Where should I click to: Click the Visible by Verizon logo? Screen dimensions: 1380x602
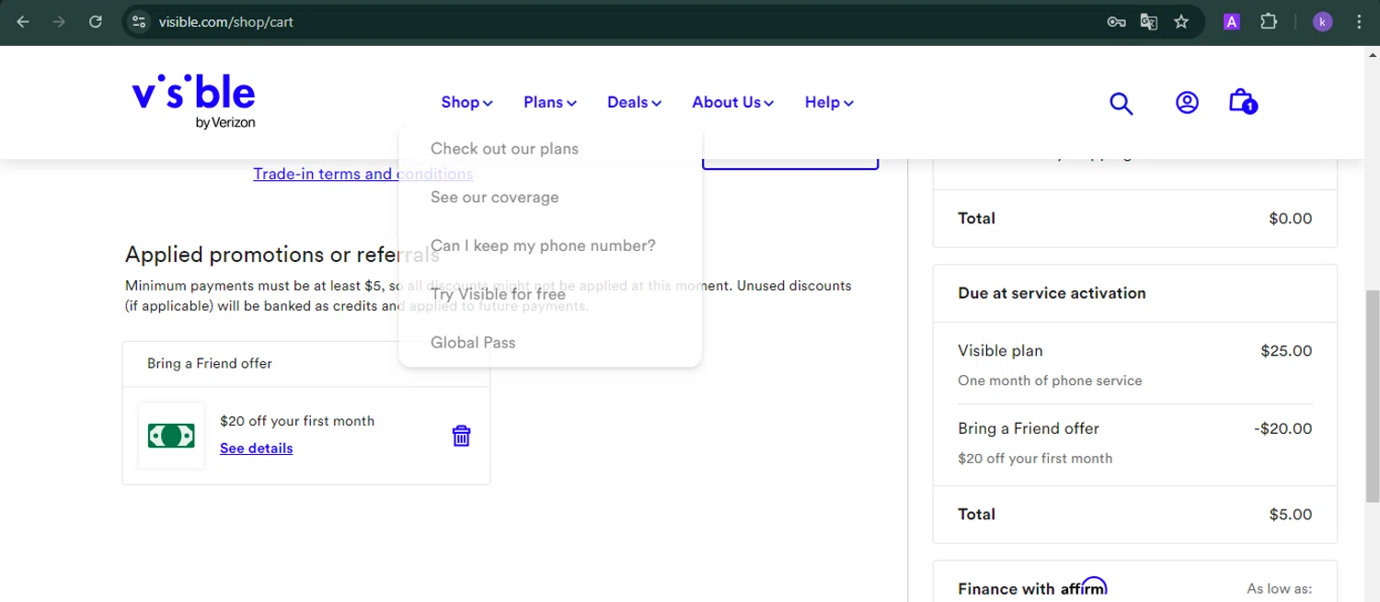click(193, 101)
